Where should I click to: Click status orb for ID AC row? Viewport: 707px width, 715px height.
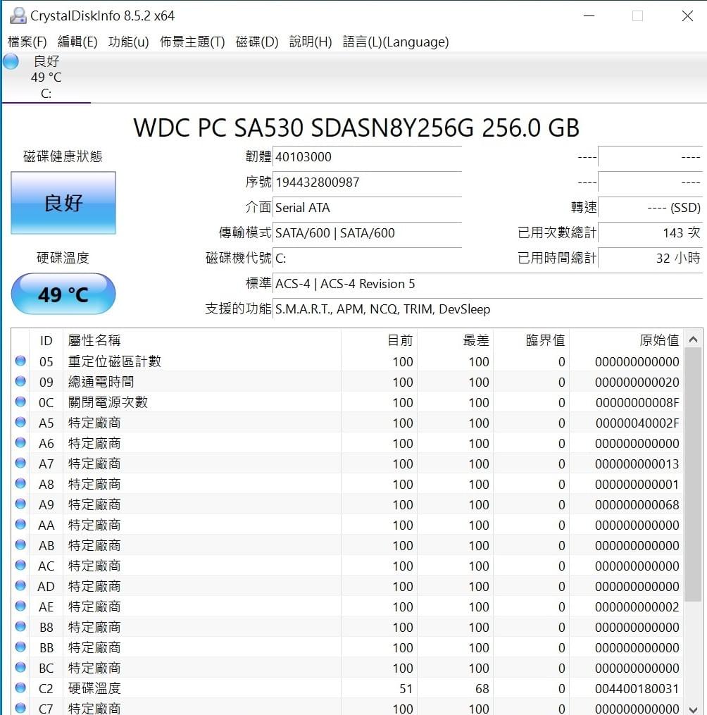(20, 565)
